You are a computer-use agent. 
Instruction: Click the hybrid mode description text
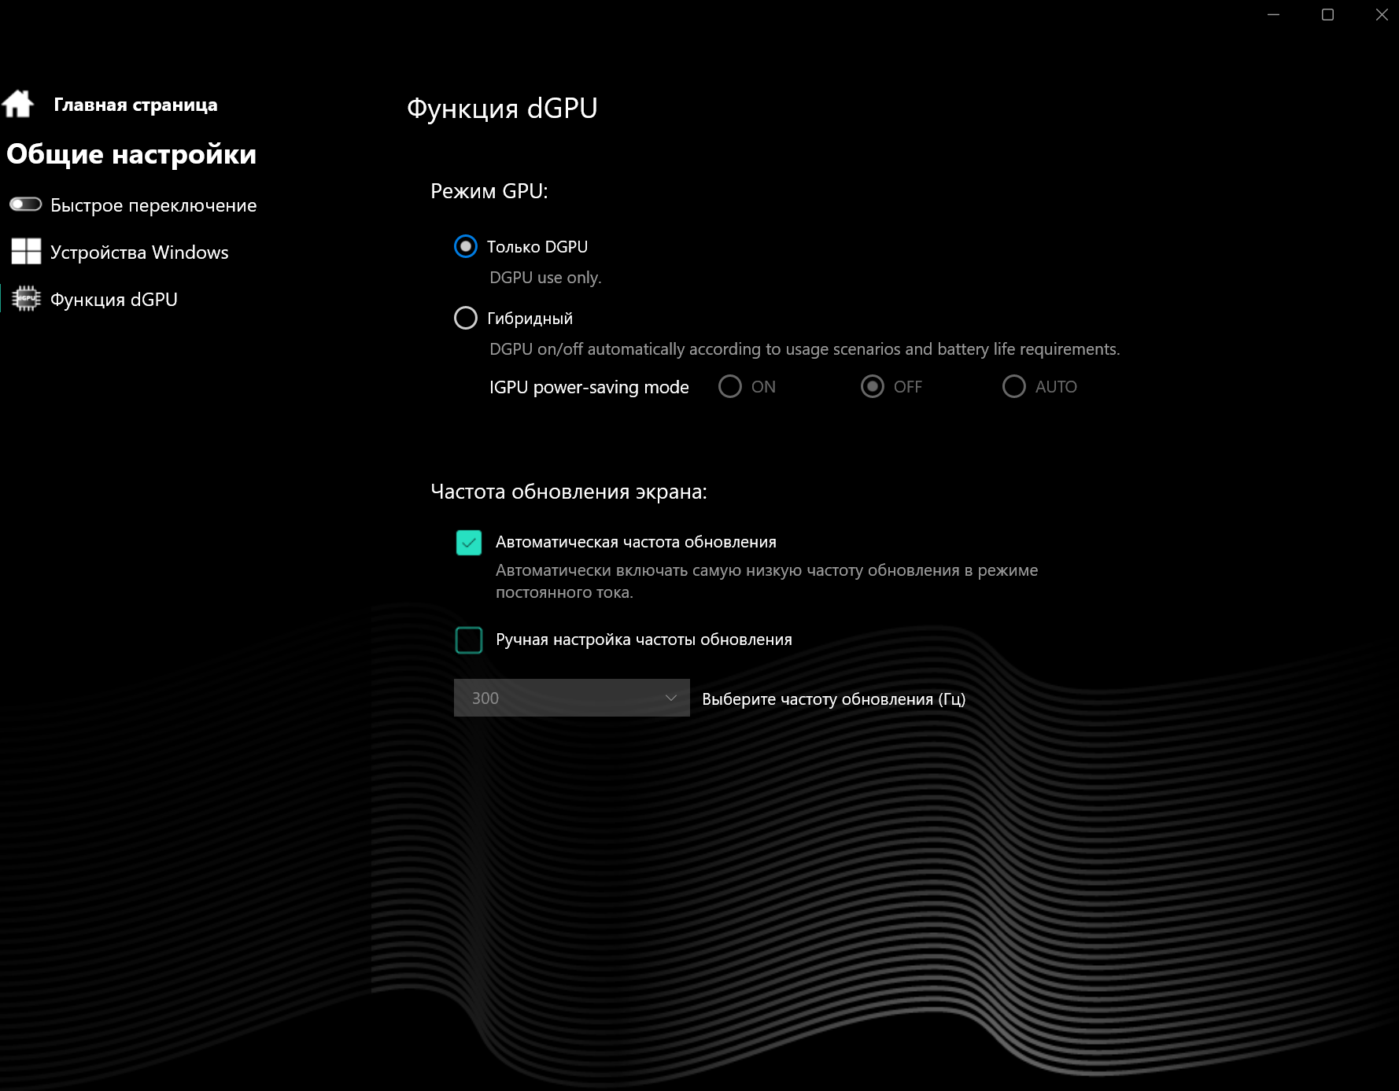804,349
